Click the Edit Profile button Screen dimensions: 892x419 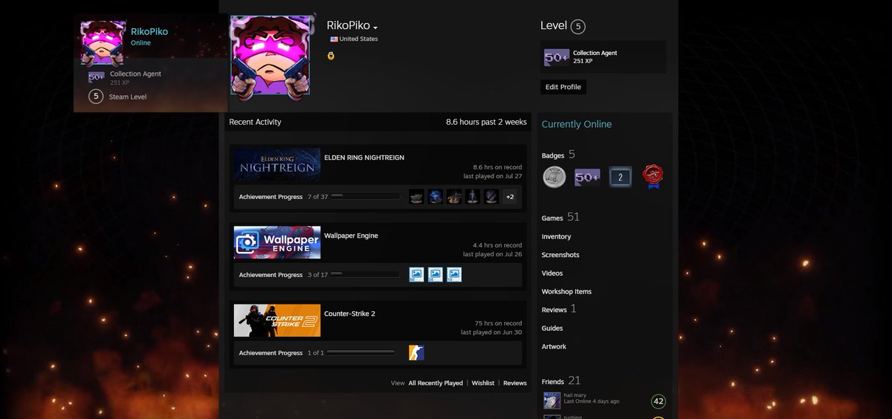pos(563,87)
